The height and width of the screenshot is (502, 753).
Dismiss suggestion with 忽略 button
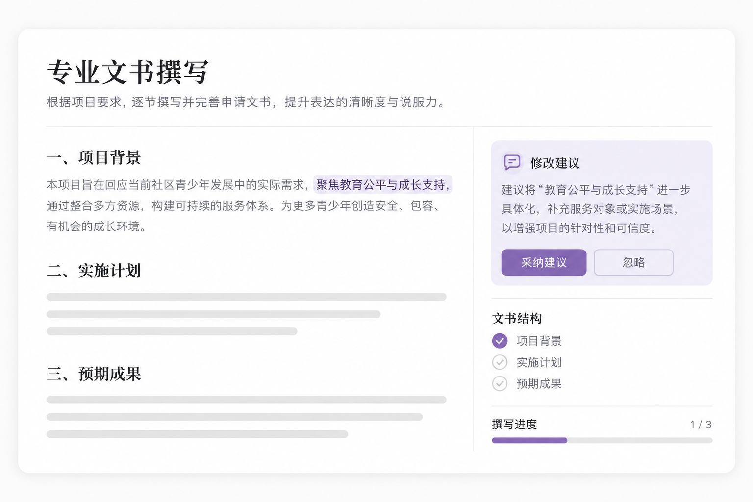click(633, 262)
